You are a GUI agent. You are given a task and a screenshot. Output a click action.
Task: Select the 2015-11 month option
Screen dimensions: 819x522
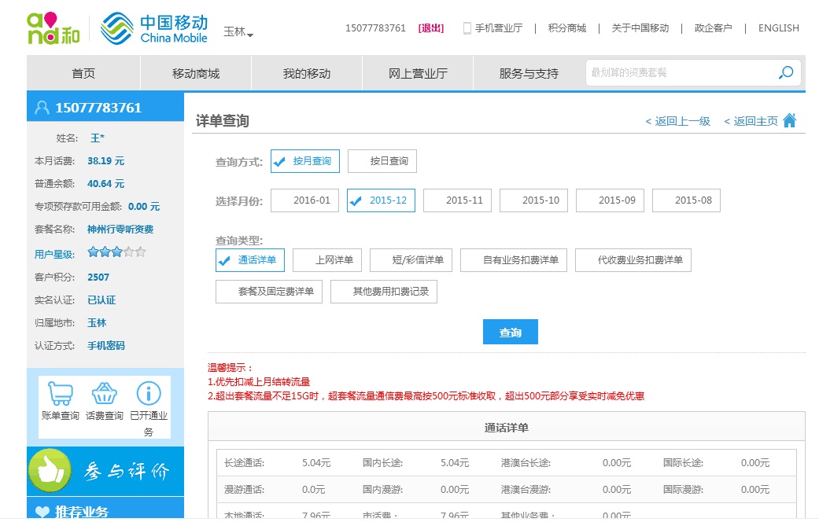[457, 200]
